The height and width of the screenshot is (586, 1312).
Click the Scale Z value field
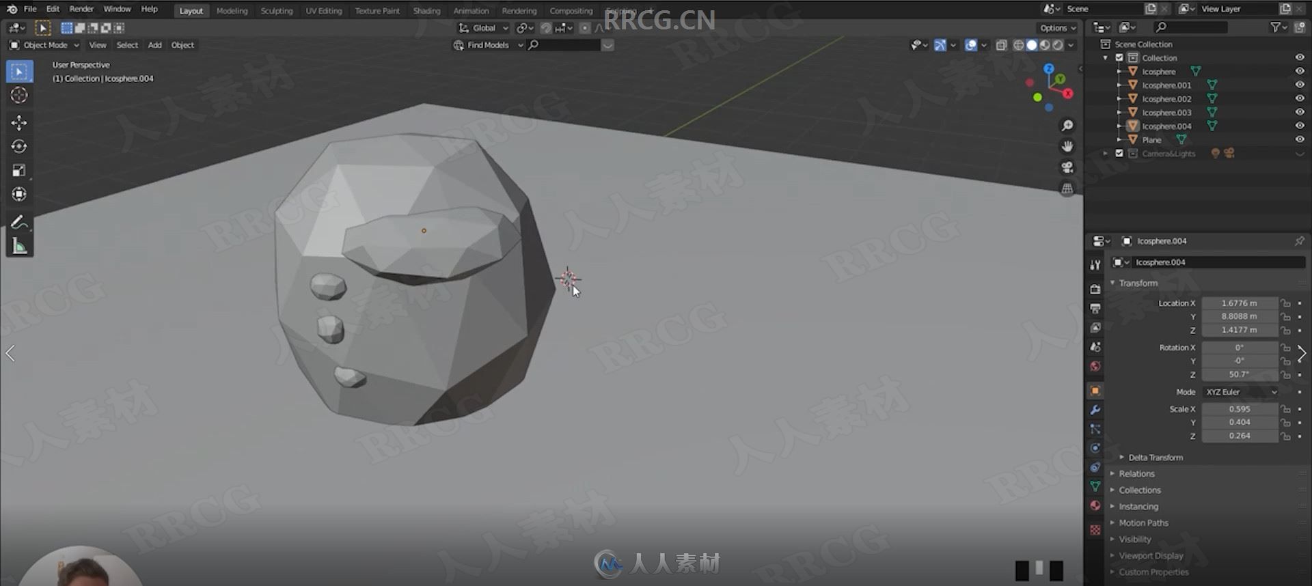click(x=1240, y=436)
